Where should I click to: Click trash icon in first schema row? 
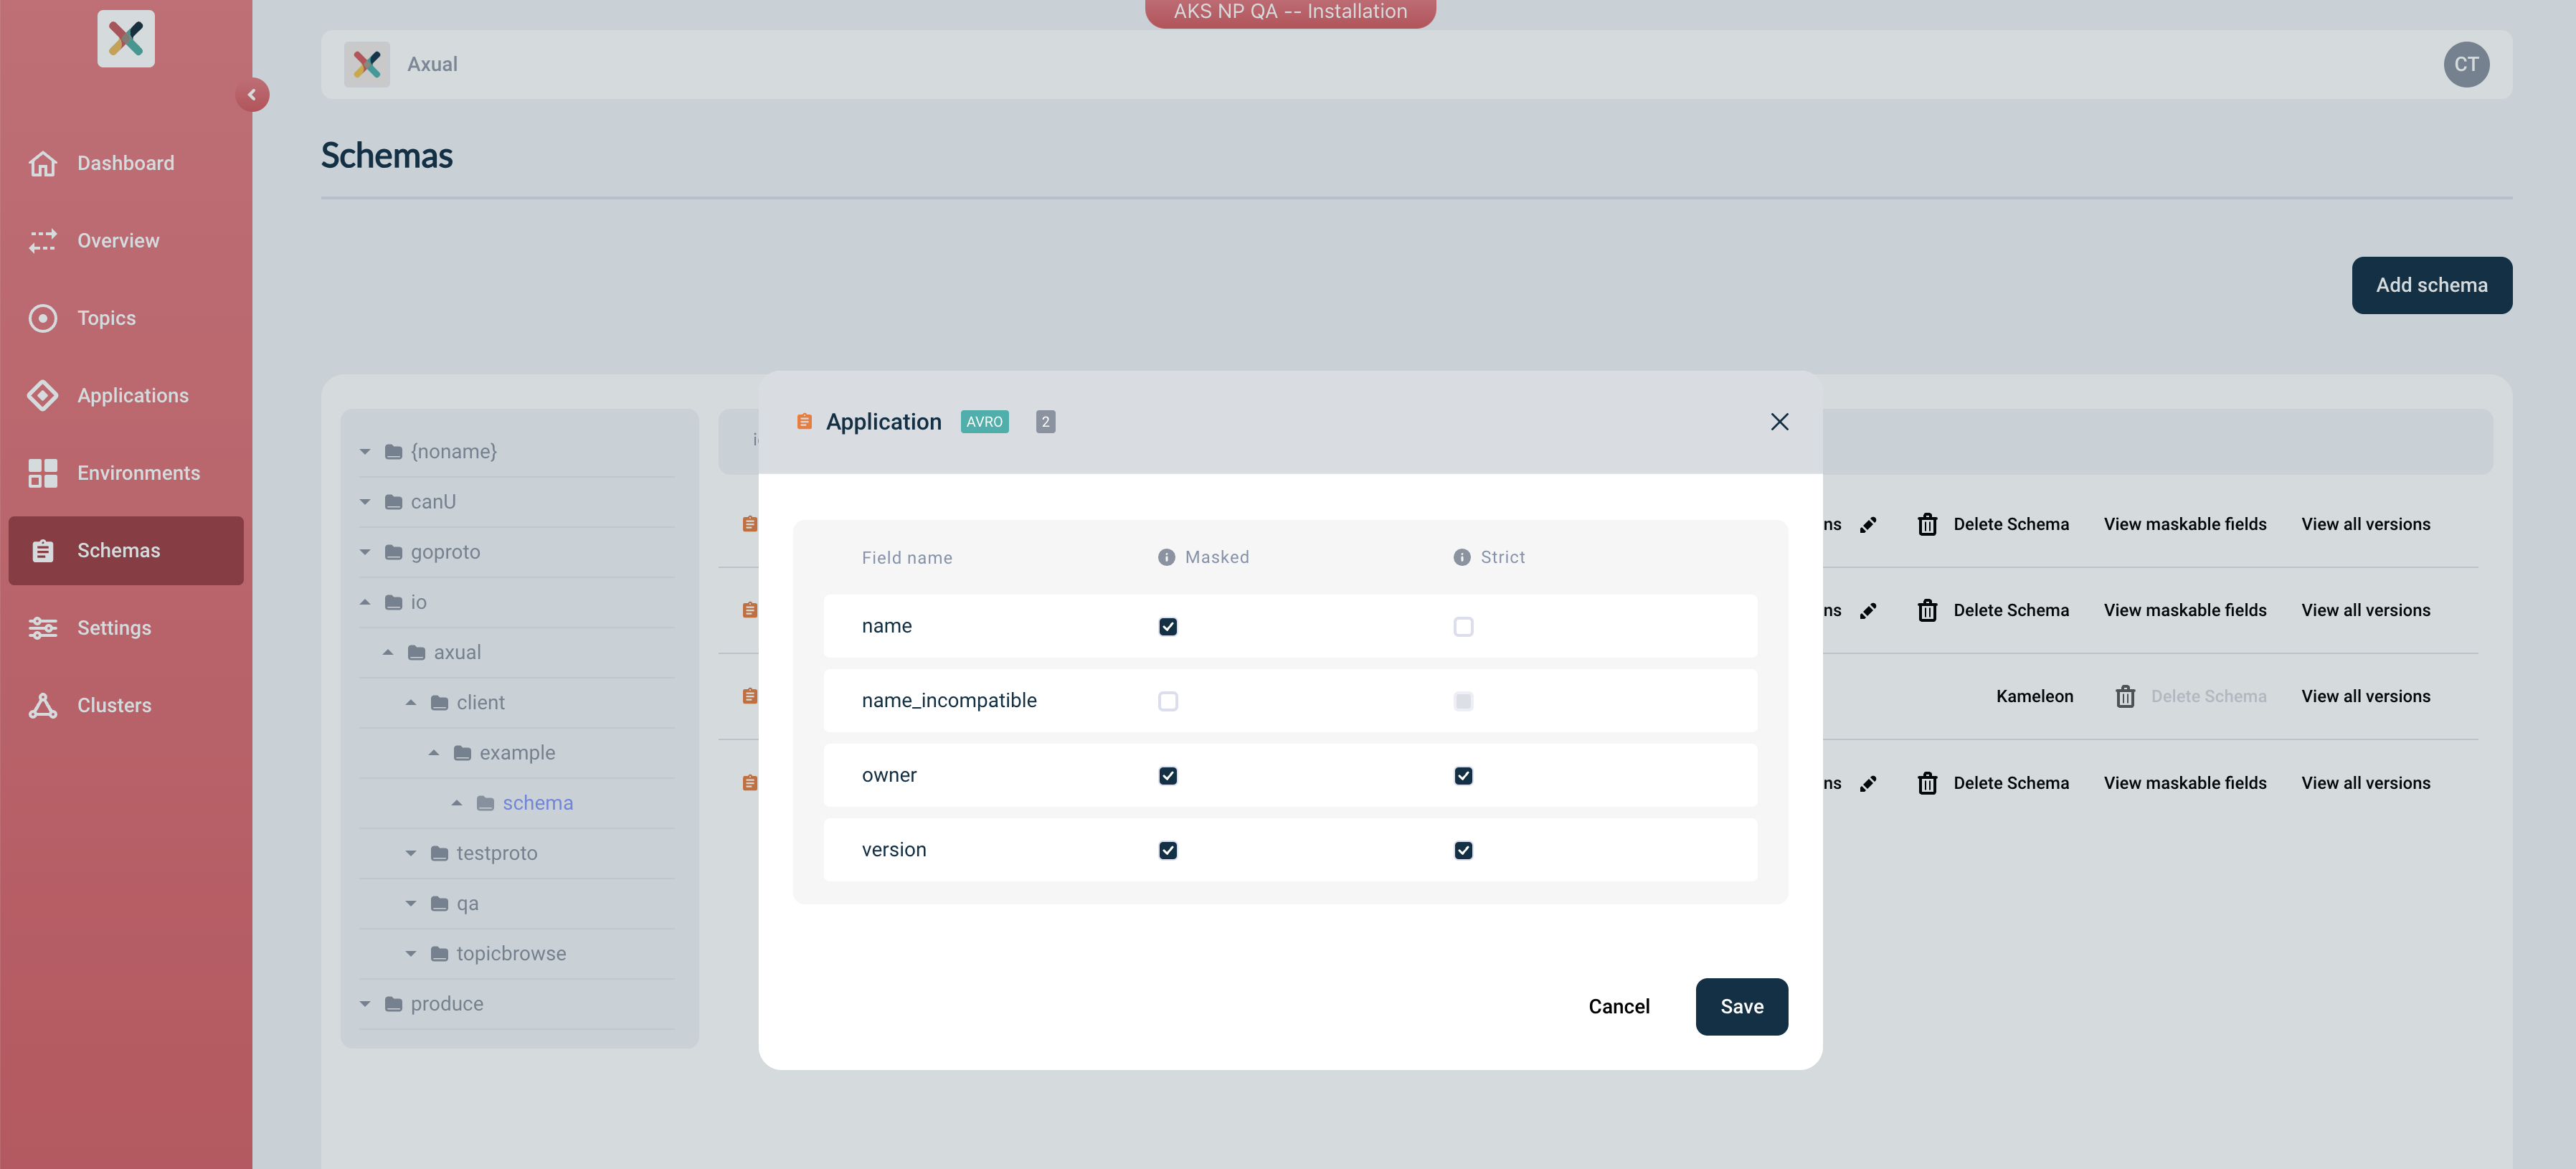(x=1927, y=524)
